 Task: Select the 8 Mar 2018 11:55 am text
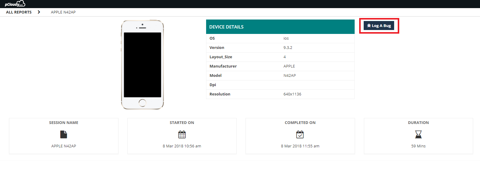pos(300,146)
